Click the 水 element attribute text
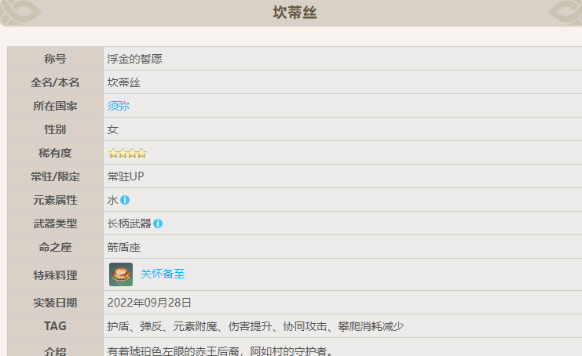 point(112,200)
